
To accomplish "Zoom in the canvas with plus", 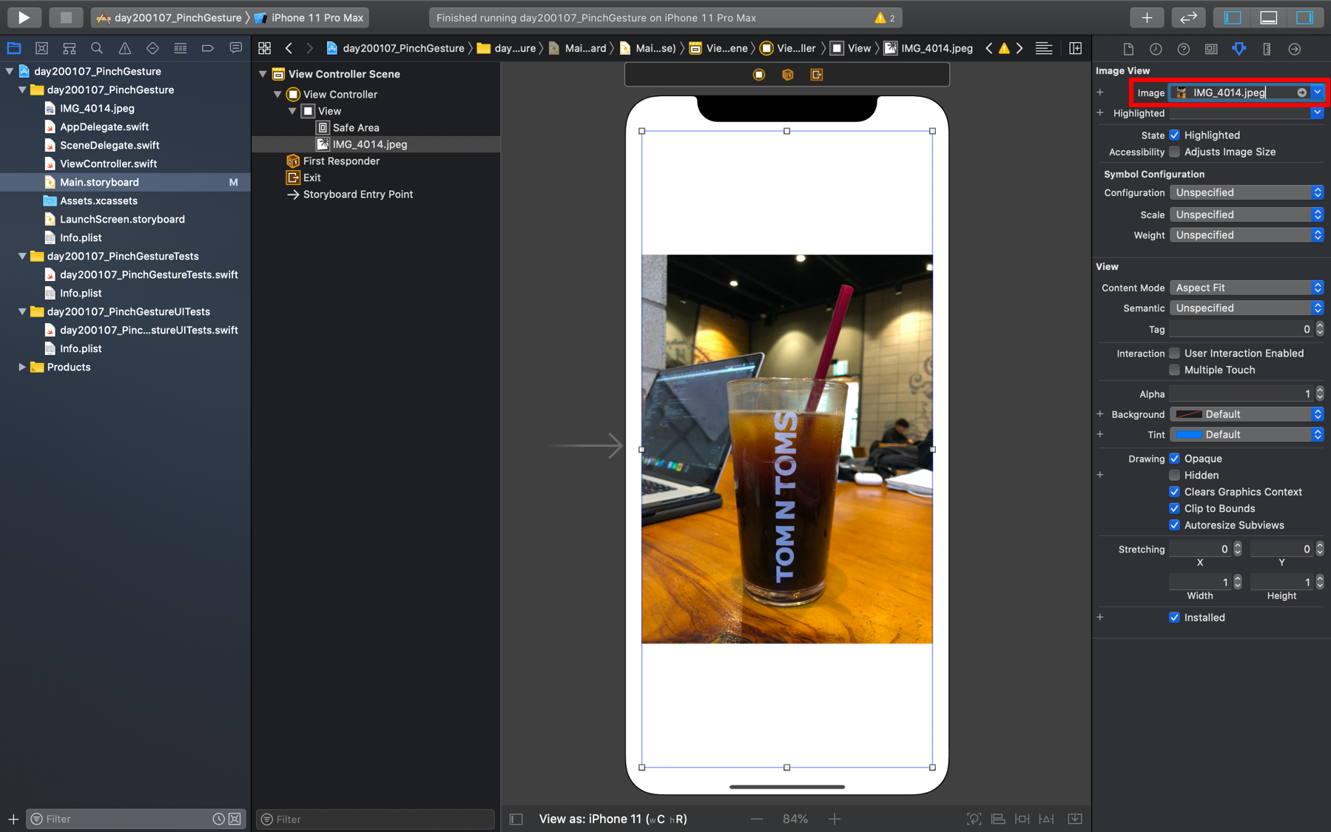I will coord(835,819).
